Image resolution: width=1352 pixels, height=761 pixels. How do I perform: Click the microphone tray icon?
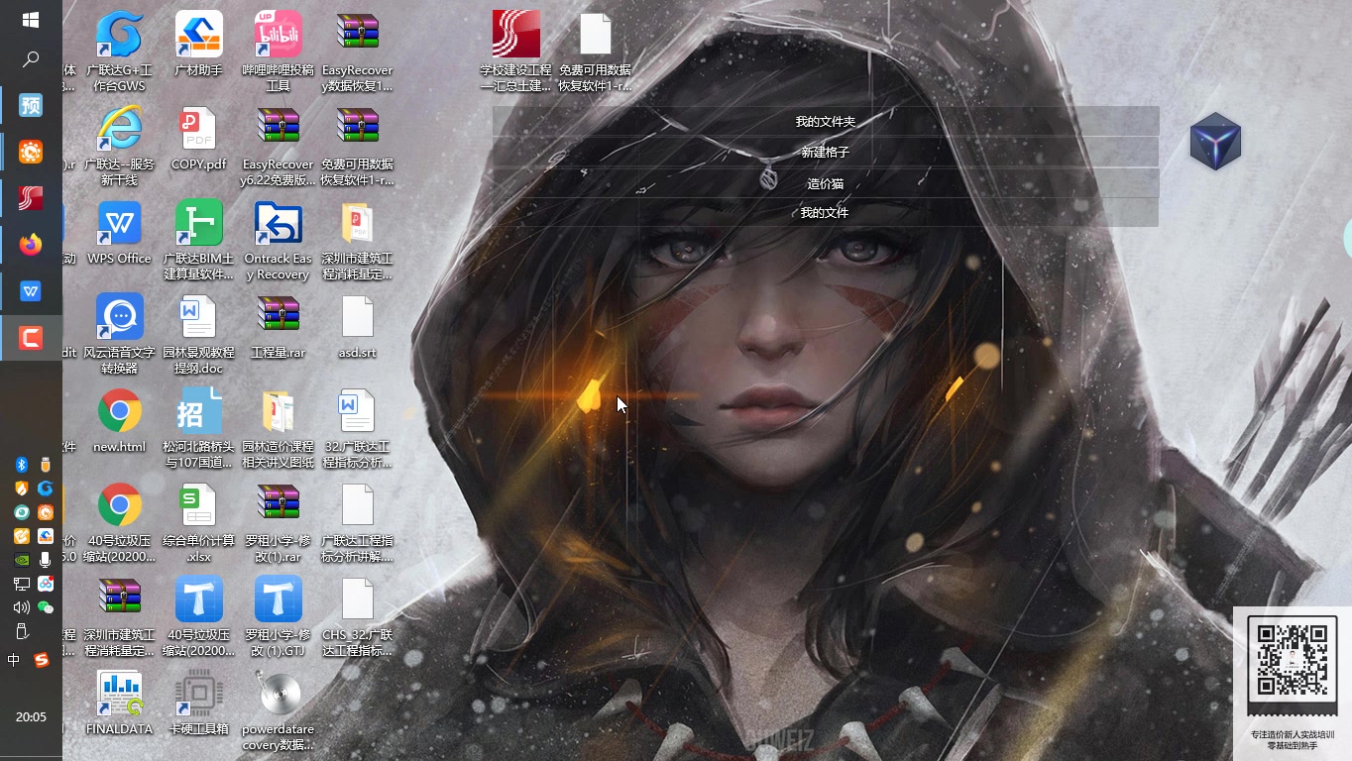(46, 559)
